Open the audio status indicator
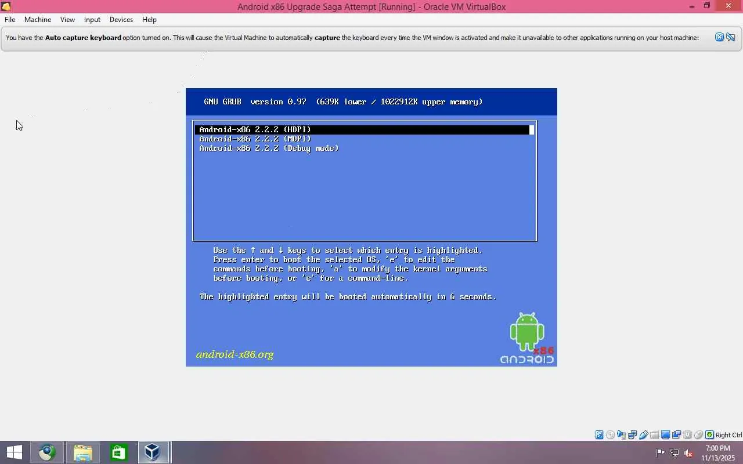This screenshot has width=743, height=464. (x=622, y=435)
